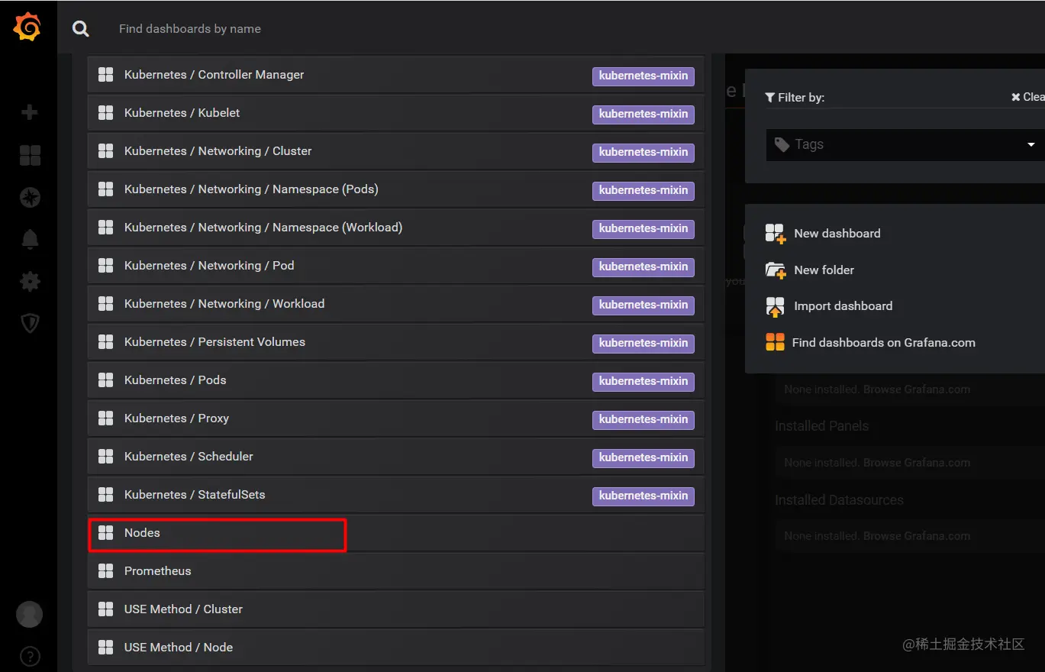Viewport: 1045px width, 672px height.
Task: Open Kubernetes / Networking / Cluster dashboard
Action: point(396,151)
